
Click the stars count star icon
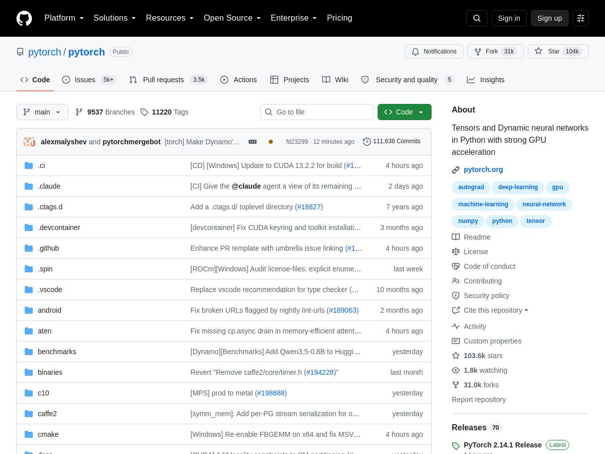[456, 356]
